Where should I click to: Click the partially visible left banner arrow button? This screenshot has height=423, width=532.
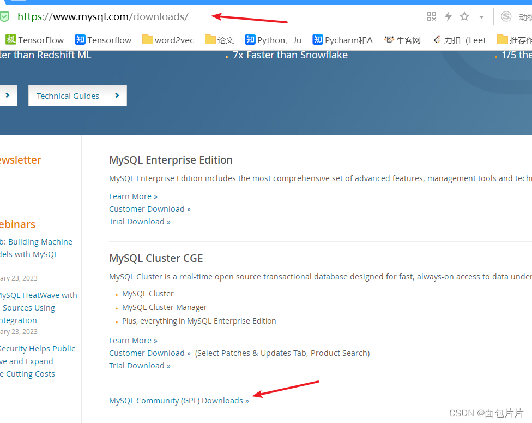click(x=8, y=96)
